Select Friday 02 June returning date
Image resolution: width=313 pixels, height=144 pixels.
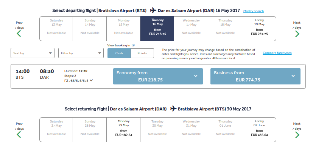[x=259, y=129]
